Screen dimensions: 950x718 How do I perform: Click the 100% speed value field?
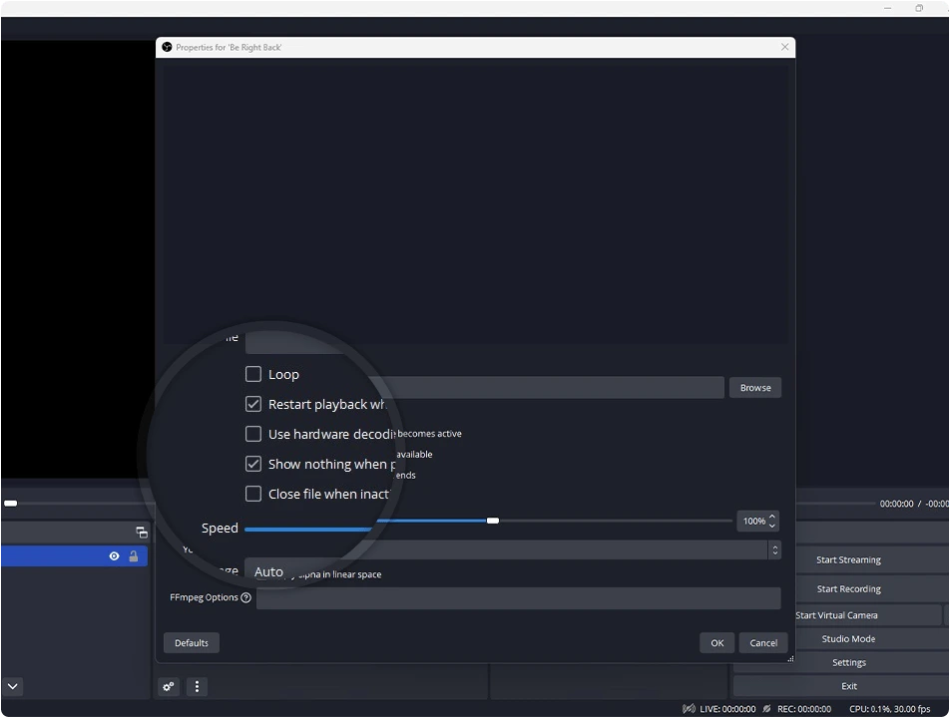tap(753, 522)
